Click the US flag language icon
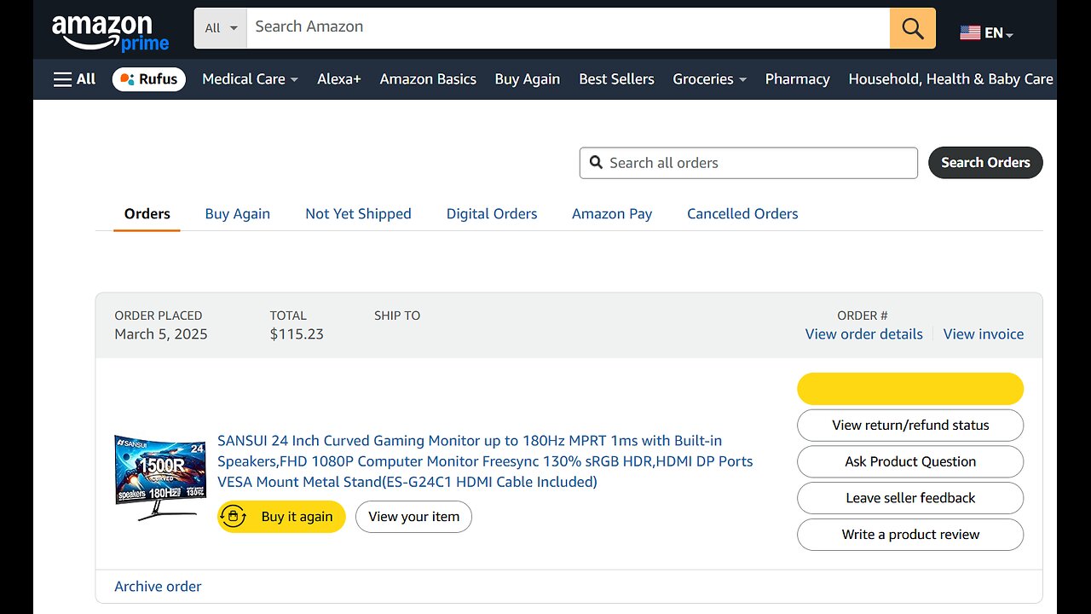Viewport: 1091px width, 614px height. [x=970, y=33]
